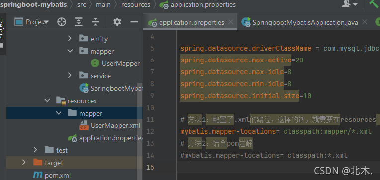Screen dimensions: 380x180
Task: Click the Select Opened File target icon
Action: pyautogui.click(x=62, y=22)
